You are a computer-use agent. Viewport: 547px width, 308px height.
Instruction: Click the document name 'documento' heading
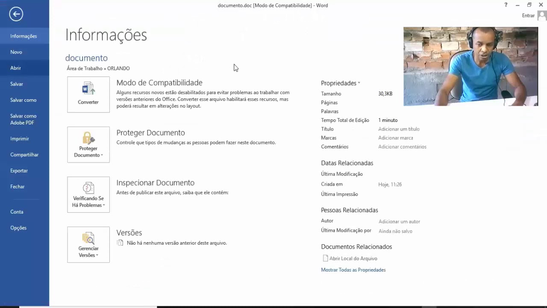pyautogui.click(x=86, y=58)
